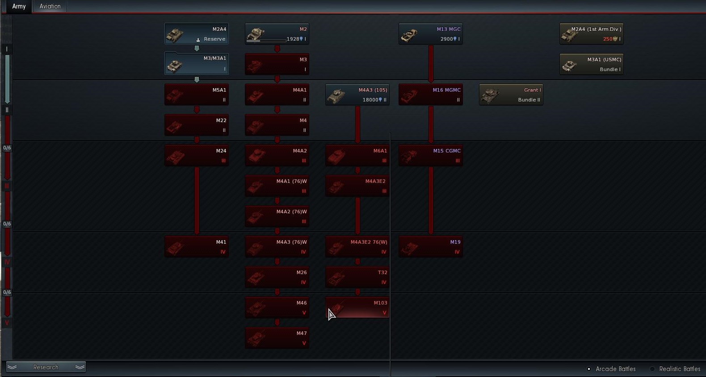Click the M2 research progress bar
Viewport: 706px width, 377px height.
pyautogui.click(x=266, y=41)
